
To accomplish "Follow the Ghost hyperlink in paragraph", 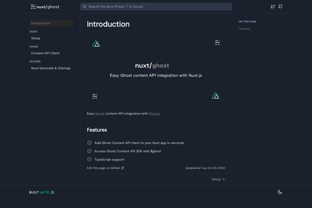I will [99, 114].
